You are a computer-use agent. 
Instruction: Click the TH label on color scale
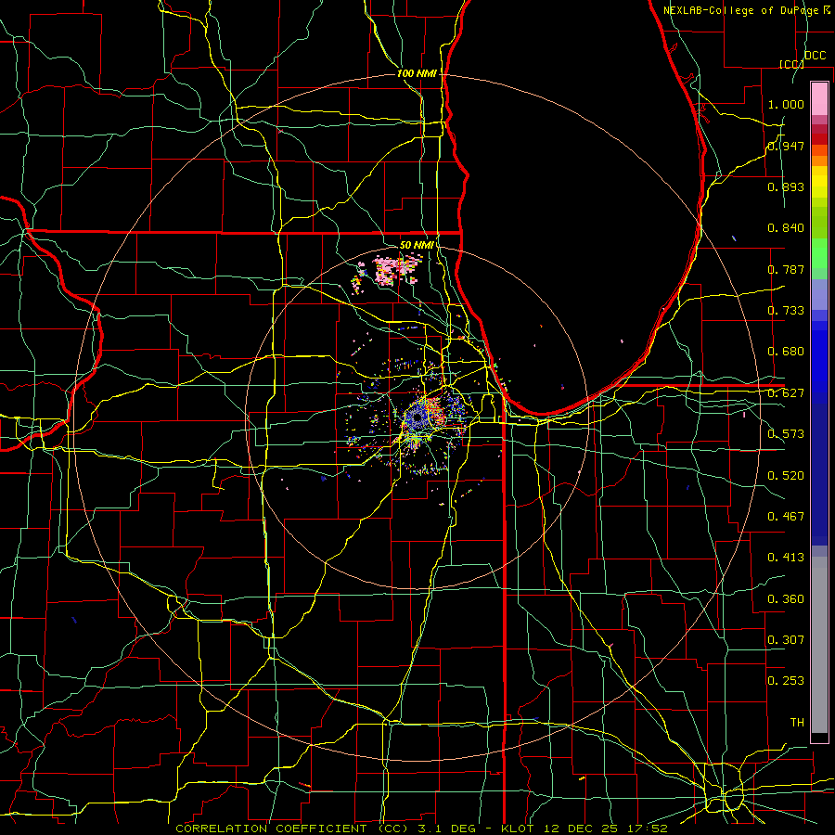pyautogui.click(x=797, y=723)
